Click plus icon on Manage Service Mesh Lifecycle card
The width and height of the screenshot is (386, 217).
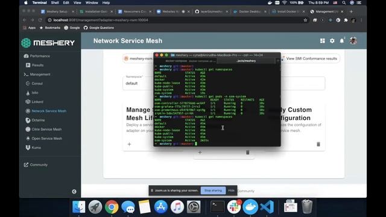[x=129, y=144]
